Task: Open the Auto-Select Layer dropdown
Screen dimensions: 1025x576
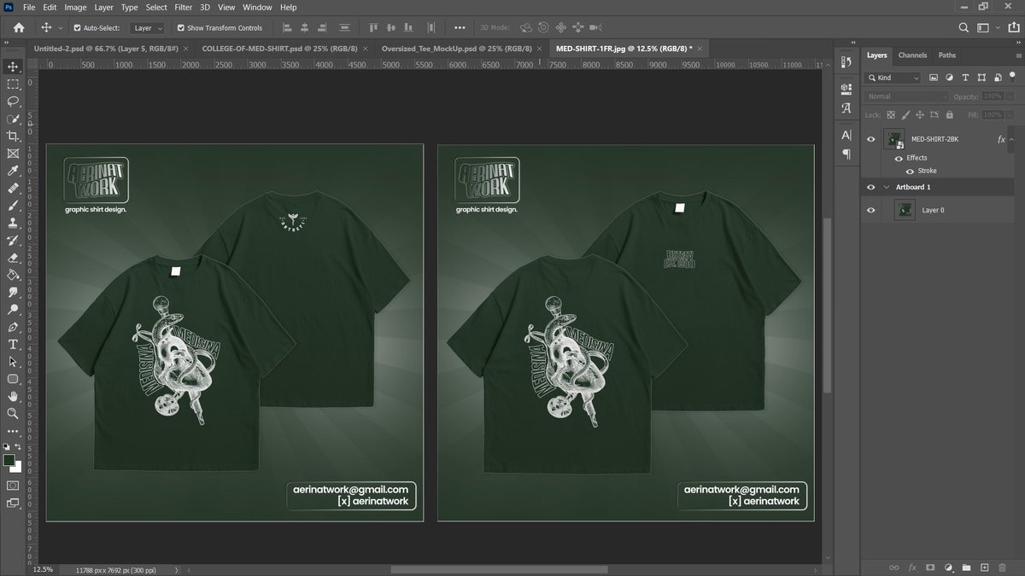Action: pyautogui.click(x=148, y=27)
